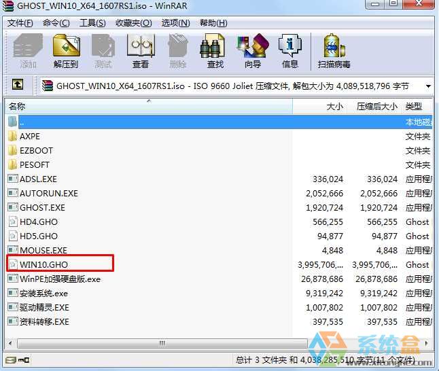439x371 pixels.
Task: Click the AUTORUN.EXE file icon
Action: (x=13, y=193)
